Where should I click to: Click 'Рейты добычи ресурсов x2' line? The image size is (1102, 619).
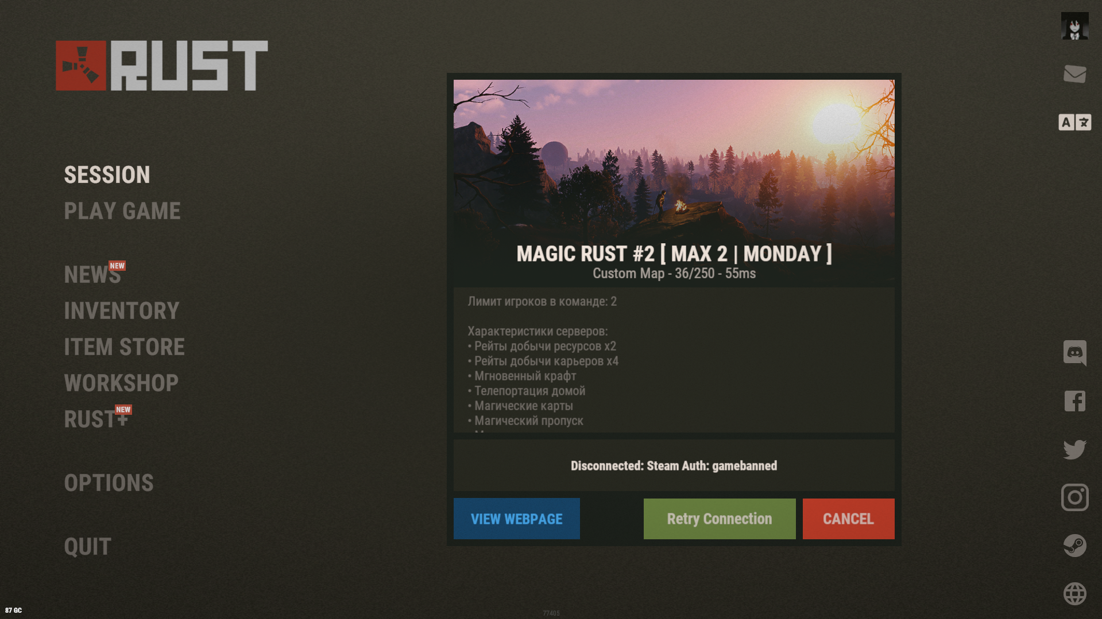542,347
